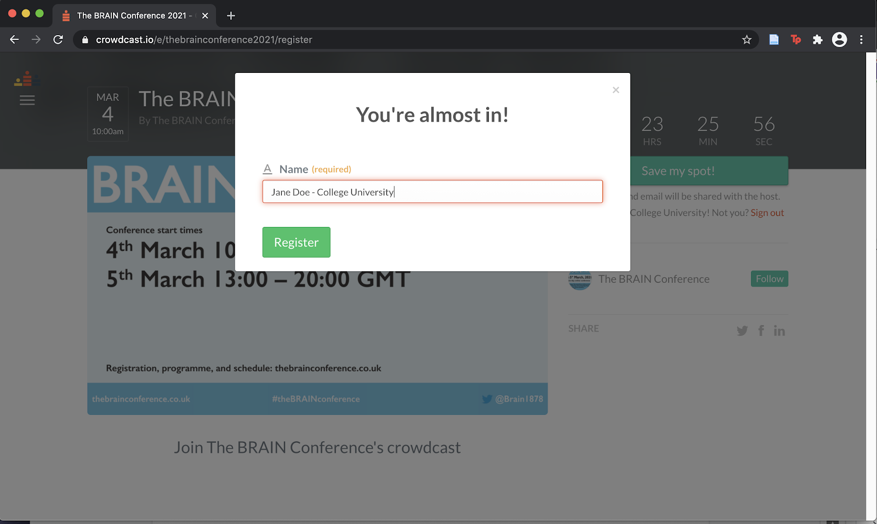Open the Chrome three-dot menu
The image size is (877, 524).
(861, 39)
